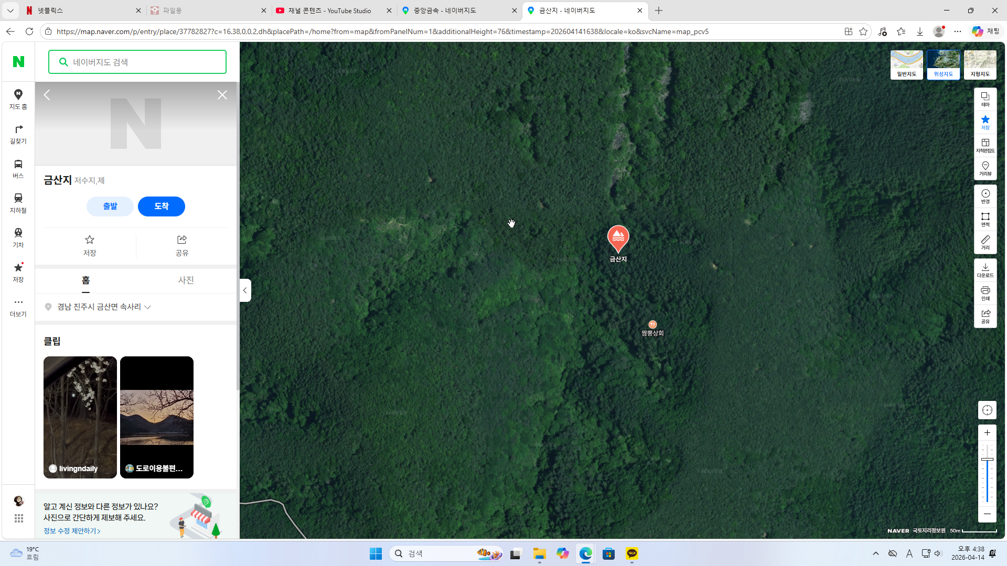The height and width of the screenshot is (566, 1007).
Task: Open KakaoTalk from the taskbar
Action: pos(632,553)
